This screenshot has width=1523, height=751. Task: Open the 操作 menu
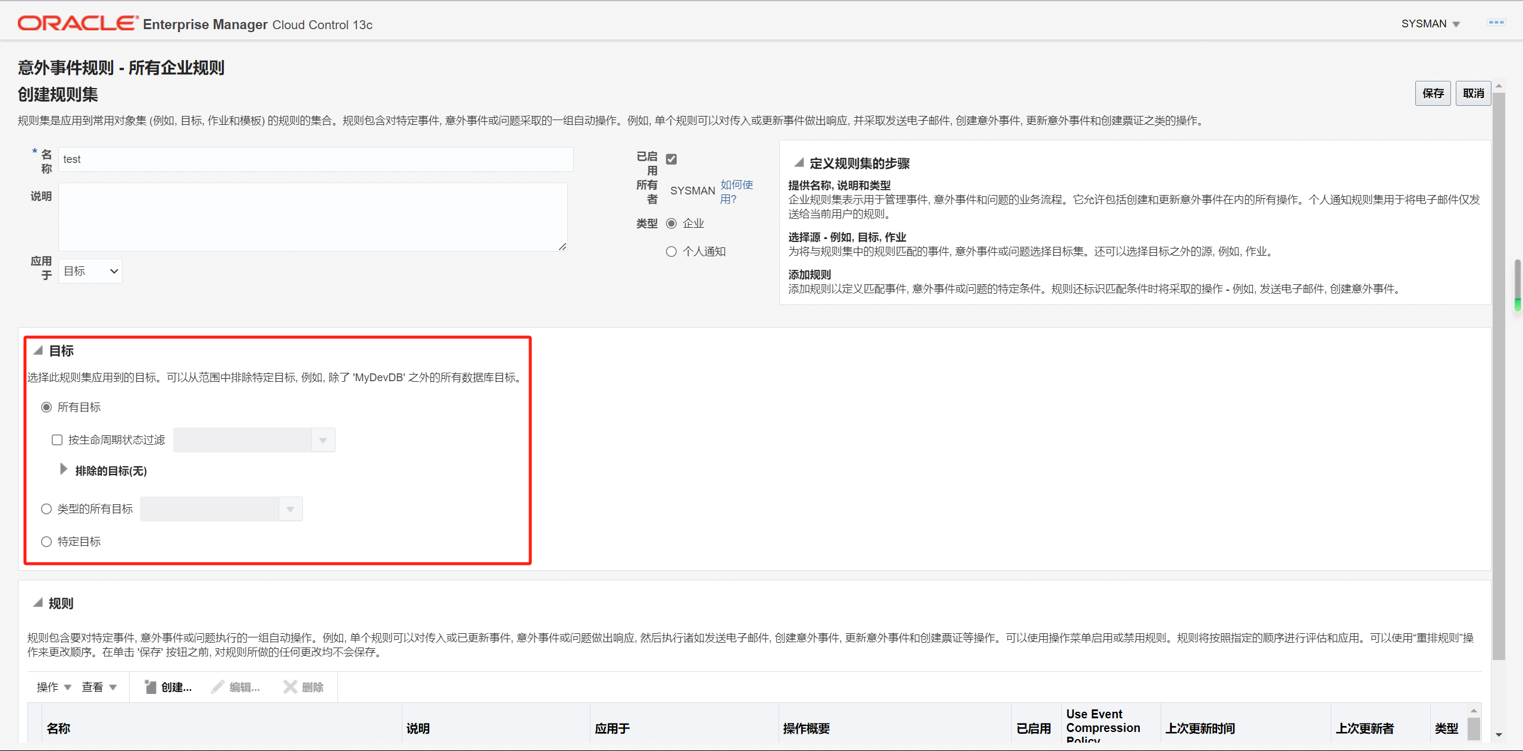tap(54, 687)
